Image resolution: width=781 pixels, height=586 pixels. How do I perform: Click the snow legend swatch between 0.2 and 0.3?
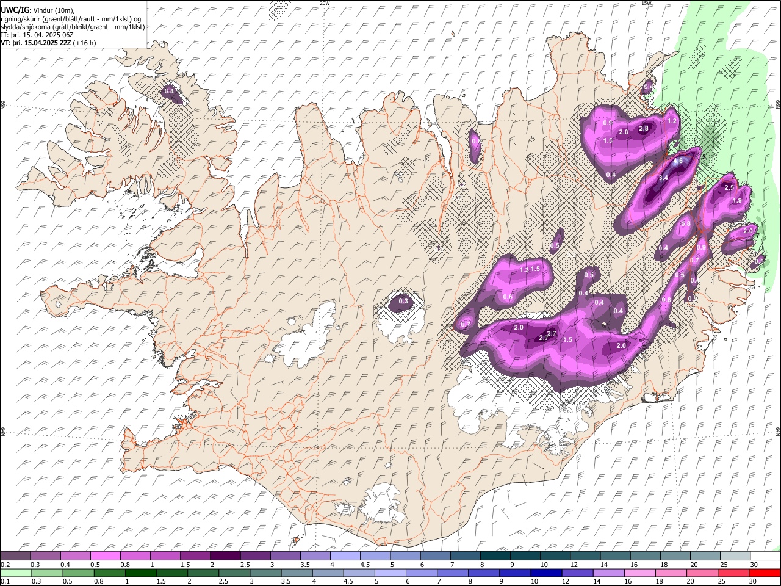[x=15, y=556]
